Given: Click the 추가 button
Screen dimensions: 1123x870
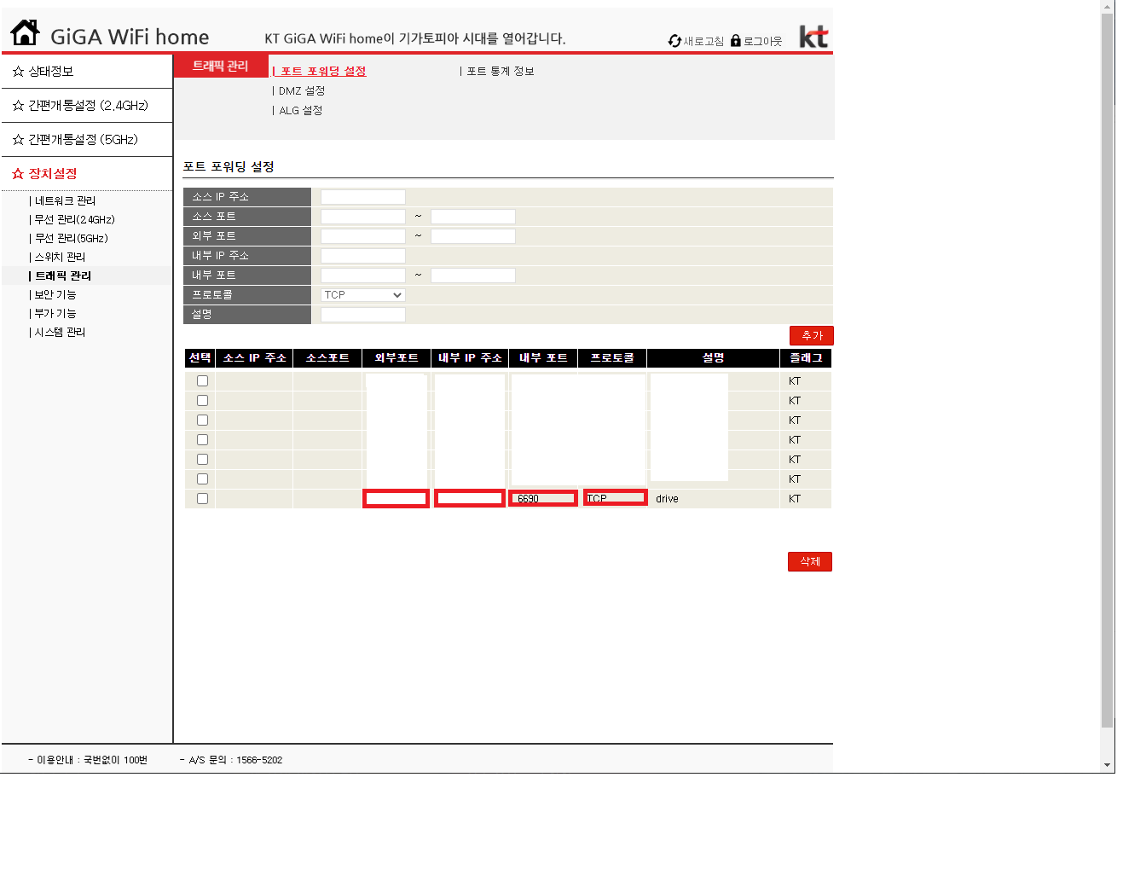Looking at the screenshot, I should point(812,336).
